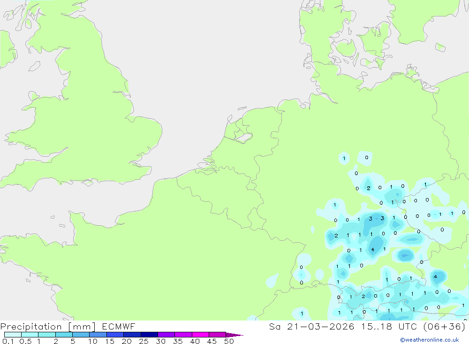469x344 pixels.
Task: Pick the 45–50 mm dark magenta legend swatch
Action: pos(218,335)
